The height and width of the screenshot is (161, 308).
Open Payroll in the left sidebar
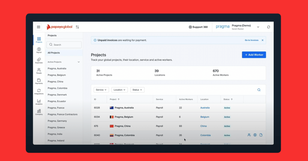point(39,50)
